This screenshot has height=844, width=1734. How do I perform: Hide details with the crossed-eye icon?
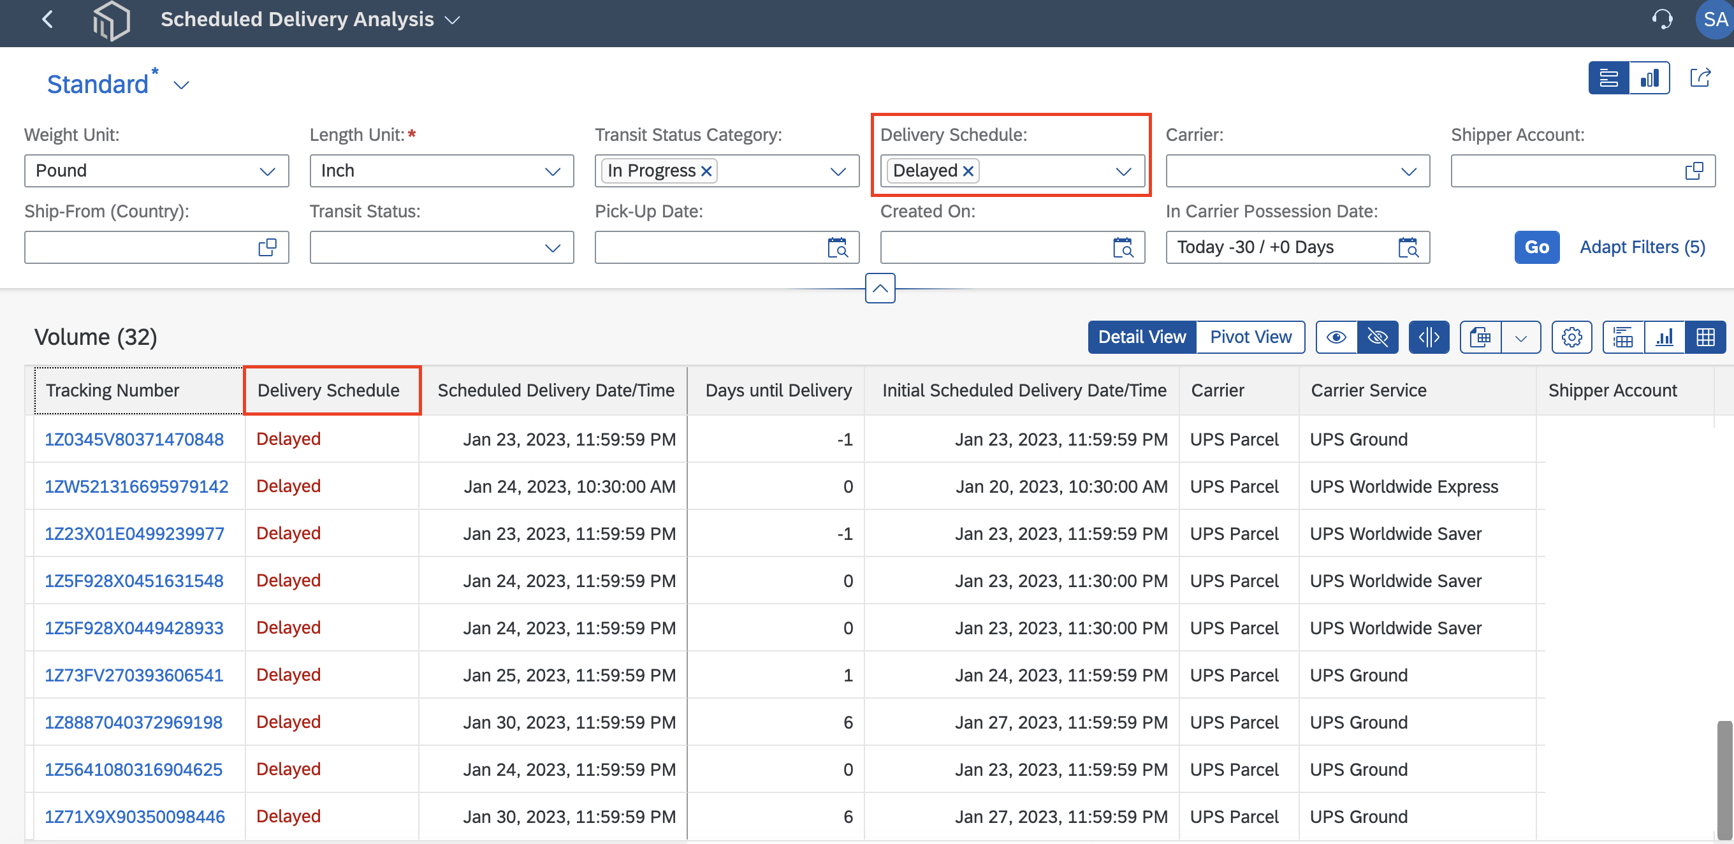(x=1377, y=337)
